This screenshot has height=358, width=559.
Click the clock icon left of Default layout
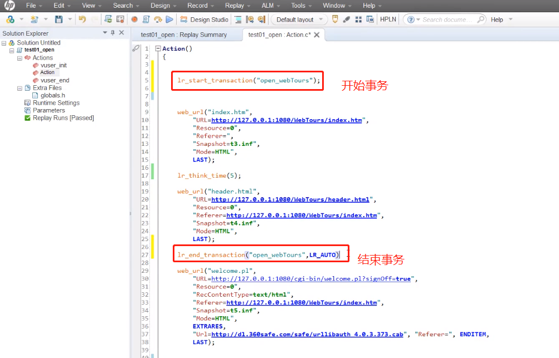pos(262,19)
